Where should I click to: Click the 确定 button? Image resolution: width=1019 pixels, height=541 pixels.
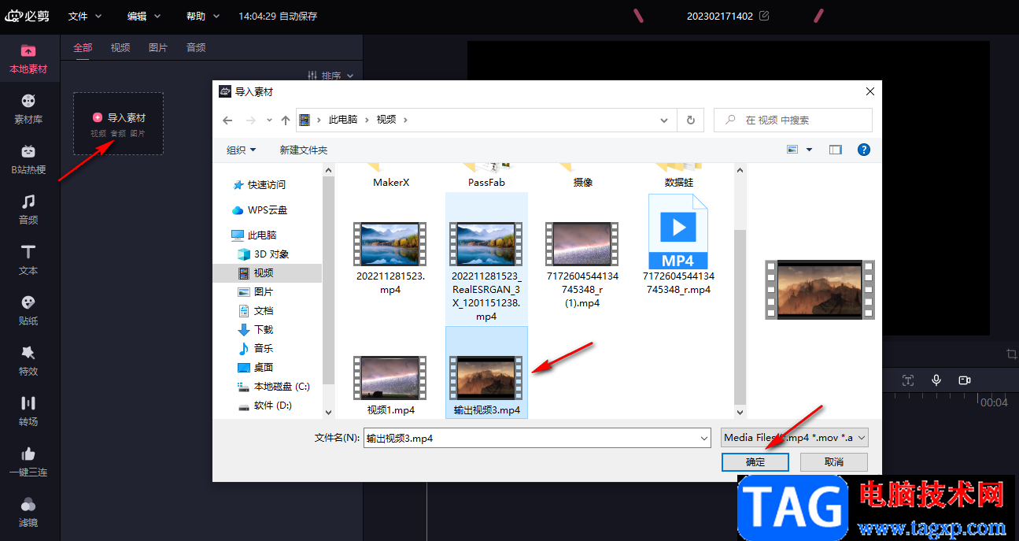pyautogui.click(x=755, y=462)
